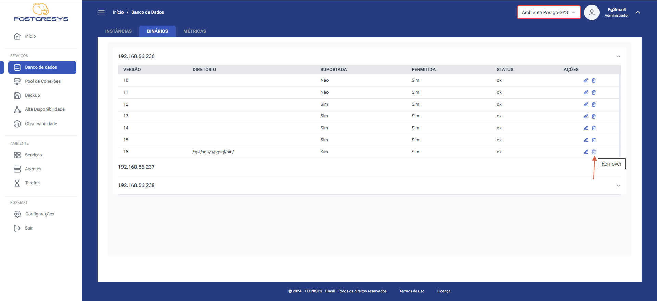Click ok status for version 13

(x=499, y=116)
